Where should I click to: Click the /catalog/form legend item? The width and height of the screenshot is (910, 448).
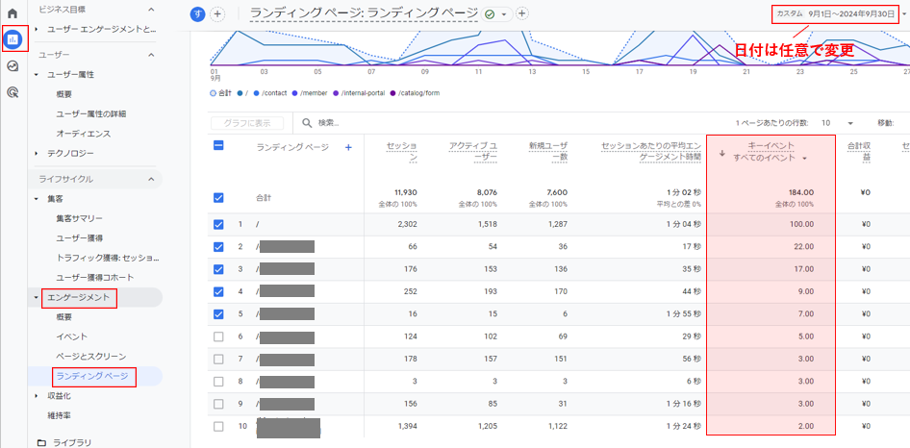click(x=415, y=93)
